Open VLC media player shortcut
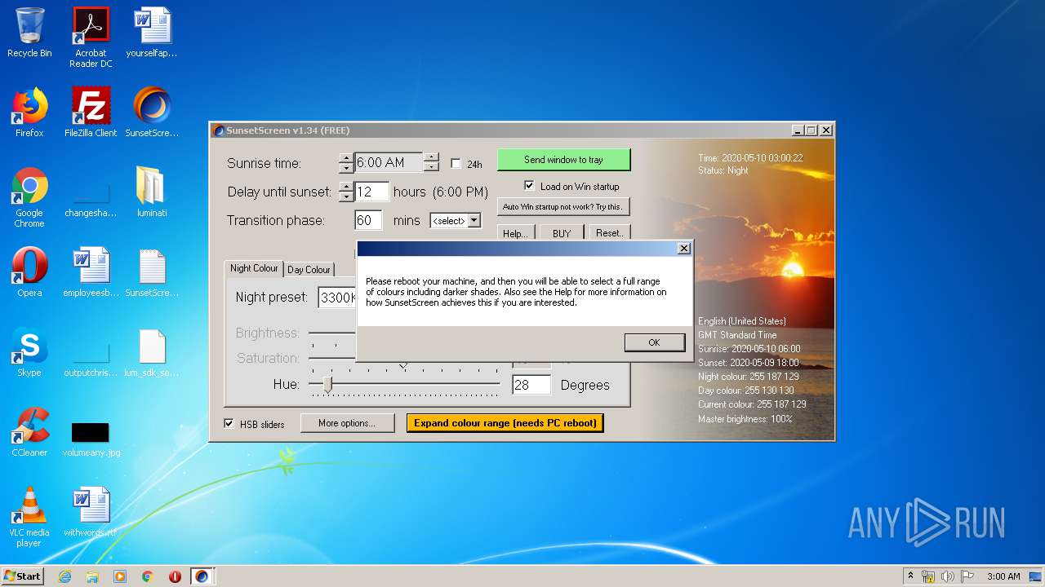1045x587 pixels. pos(29,517)
